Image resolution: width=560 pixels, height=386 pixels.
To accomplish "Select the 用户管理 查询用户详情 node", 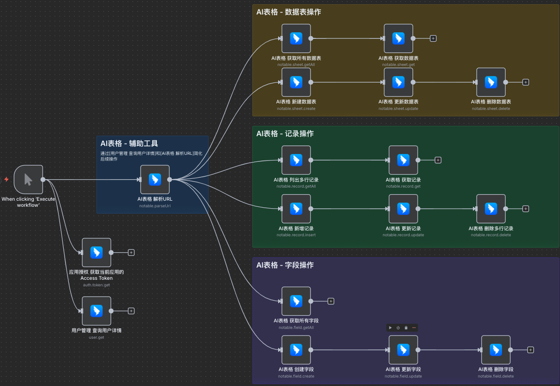I will [96, 311].
